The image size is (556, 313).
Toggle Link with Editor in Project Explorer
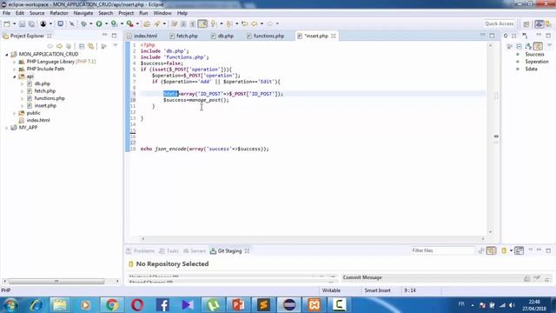pyautogui.click(x=91, y=46)
